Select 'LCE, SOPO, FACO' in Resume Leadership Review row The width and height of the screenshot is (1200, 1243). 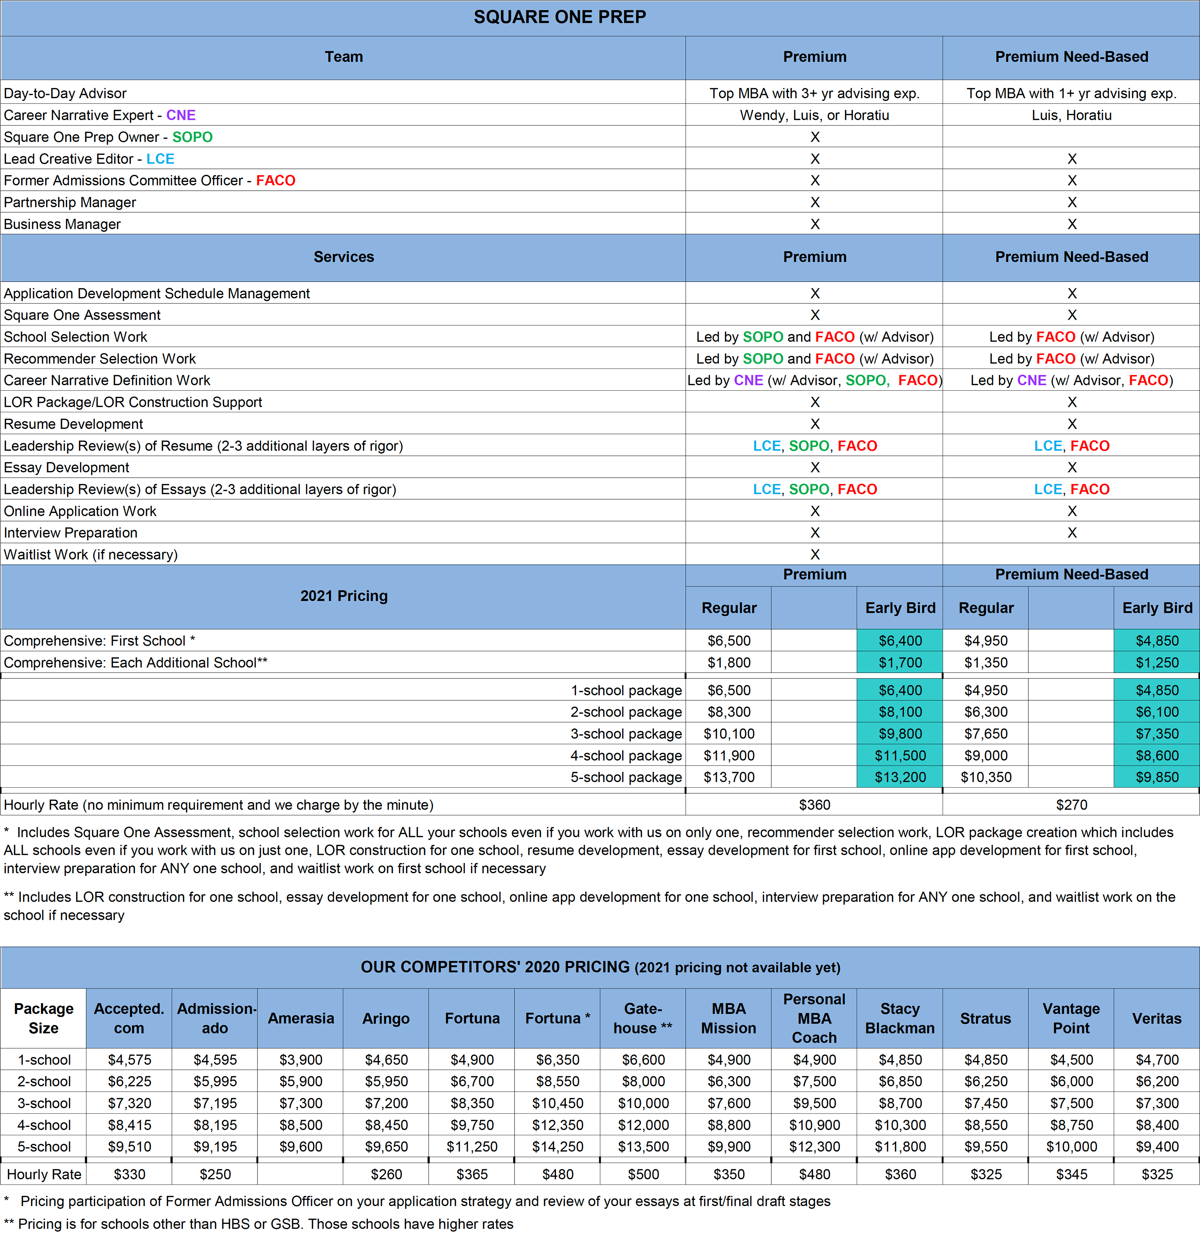coord(815,445)
